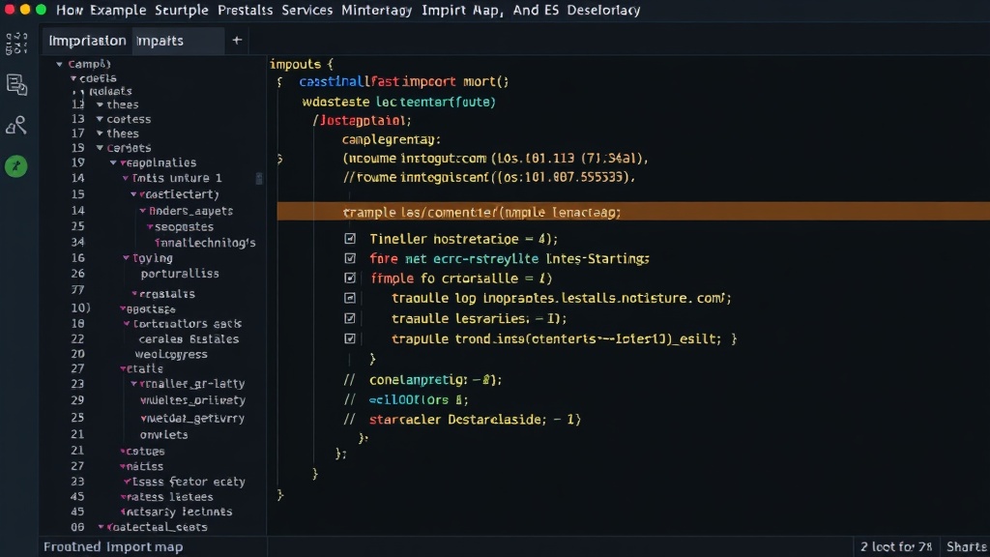The image size is (990, 557).
Task: Select actsariy lectnnes in the tree
Action: tap(179, 513)
